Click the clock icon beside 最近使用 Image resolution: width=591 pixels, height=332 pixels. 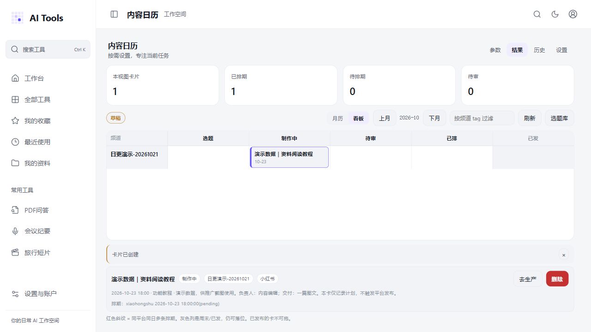click(15, 142)
